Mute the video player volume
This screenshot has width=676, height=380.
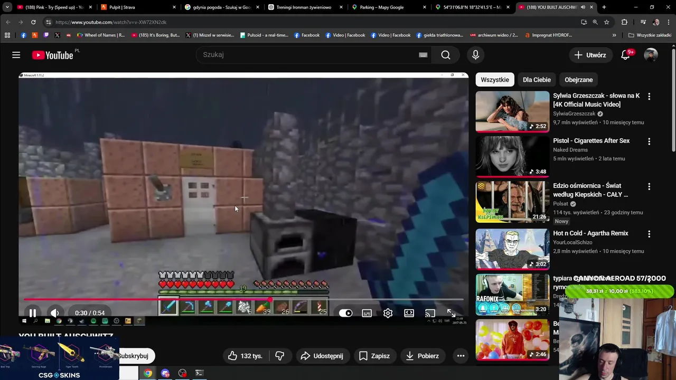tap(55, 313)
